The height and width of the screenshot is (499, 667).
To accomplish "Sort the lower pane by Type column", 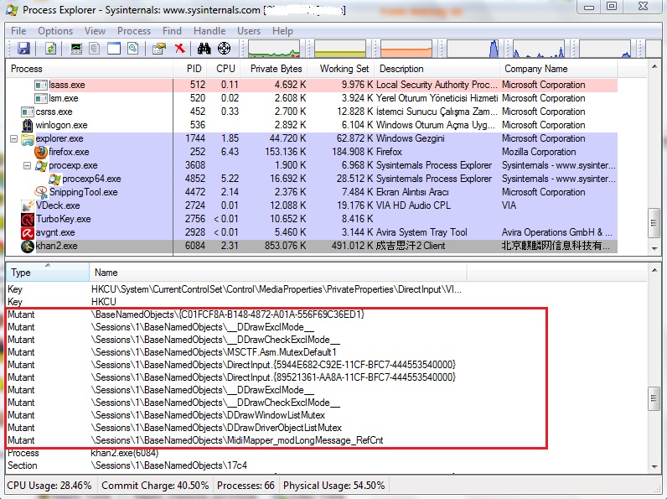I will pyautogui.click(x=21, y=273).
